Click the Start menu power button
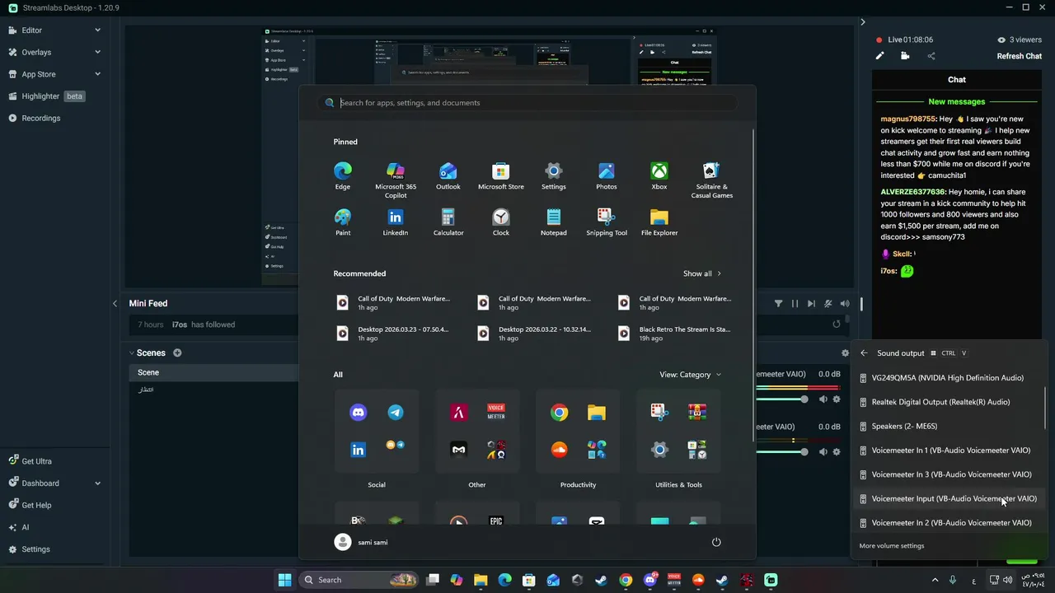 tap(716, 542)
